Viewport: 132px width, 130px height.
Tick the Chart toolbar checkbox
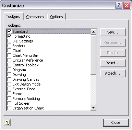tap(9, 51)
